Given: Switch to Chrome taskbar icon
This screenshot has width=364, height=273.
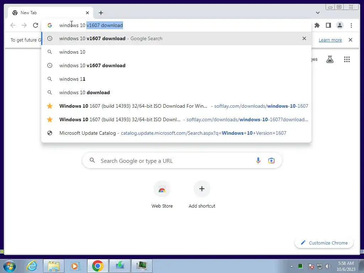Looking at the screenshot, I should pyautogui.click(x=97, y=266).
